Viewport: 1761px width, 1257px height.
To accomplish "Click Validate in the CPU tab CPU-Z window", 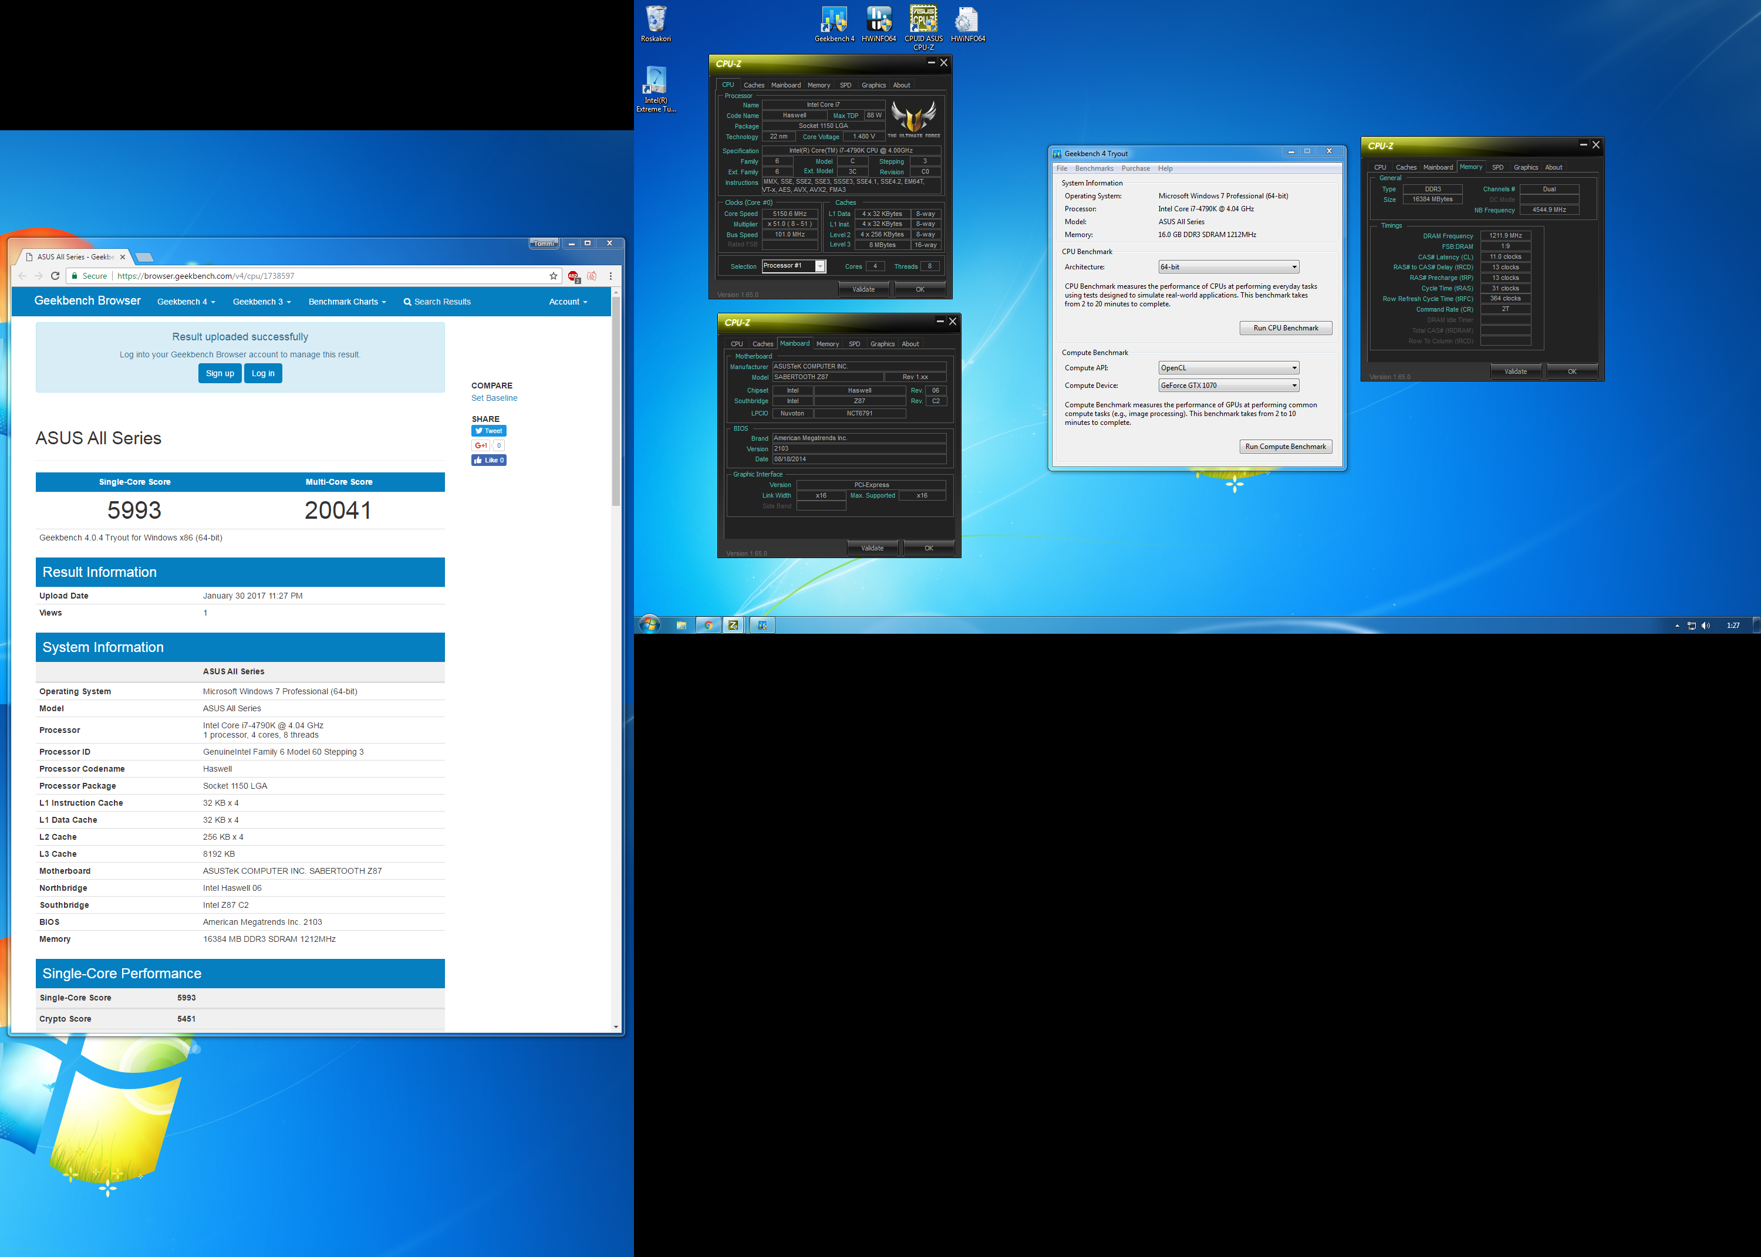I will (x=863, y=289).
